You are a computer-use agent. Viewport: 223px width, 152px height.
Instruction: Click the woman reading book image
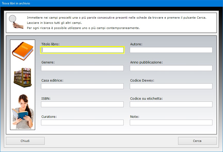(23, 112)
